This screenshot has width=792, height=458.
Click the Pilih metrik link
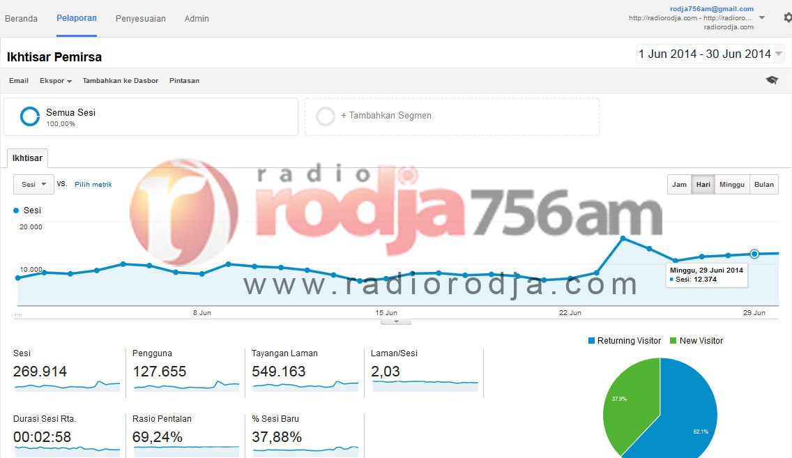tap(93, 184)
